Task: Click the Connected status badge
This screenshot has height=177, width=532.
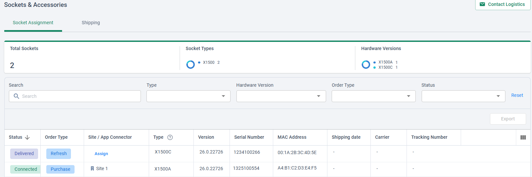Action: click(x=26, y=169)
